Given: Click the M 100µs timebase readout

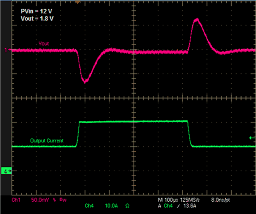Looking at the screenshot, I should coord(168,200).
